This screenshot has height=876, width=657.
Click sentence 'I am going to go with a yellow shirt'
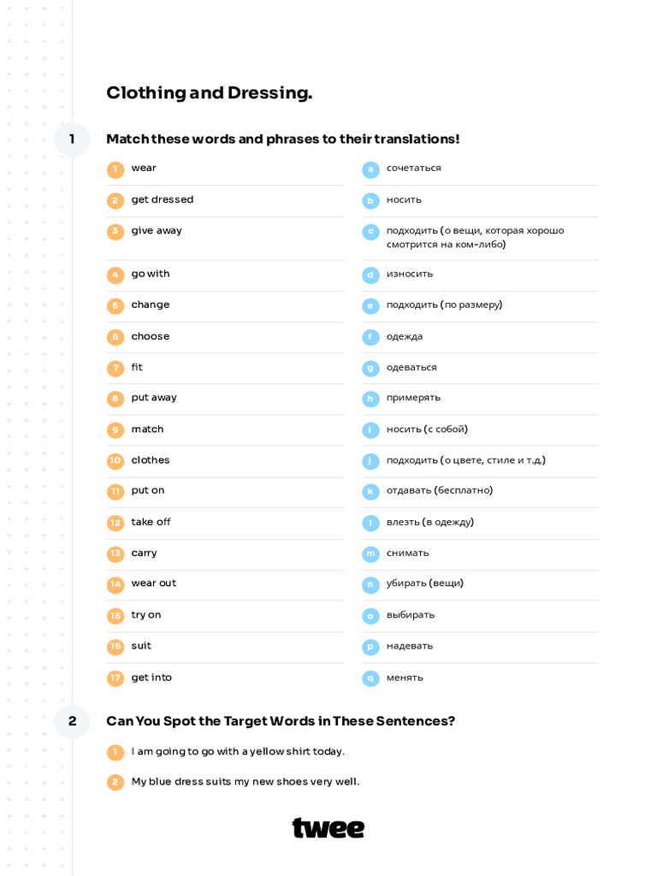pos(238,751)
